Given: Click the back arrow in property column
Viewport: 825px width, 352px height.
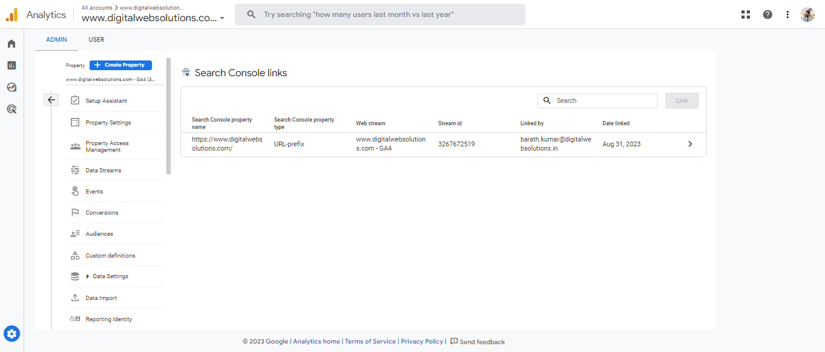Looking at the screenshot, I should click(51, 100).
